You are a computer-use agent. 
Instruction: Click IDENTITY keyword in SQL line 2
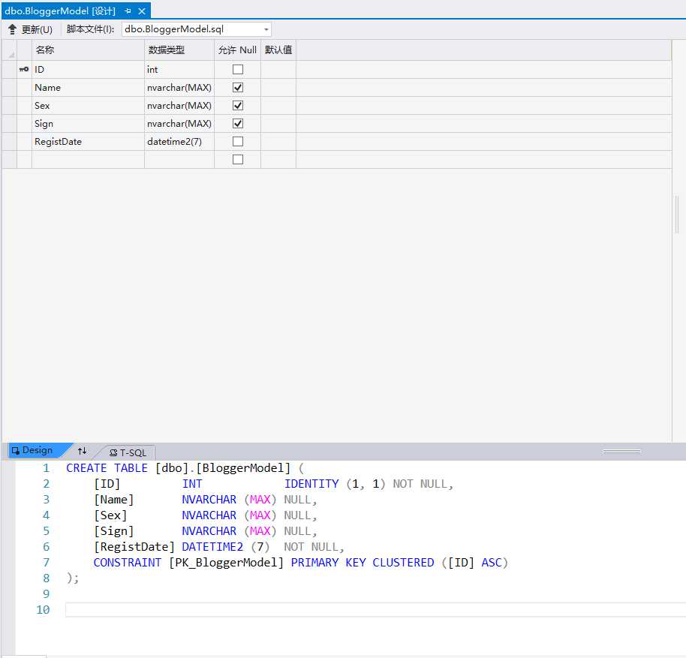pyautogui.click(x=311, y=484)
